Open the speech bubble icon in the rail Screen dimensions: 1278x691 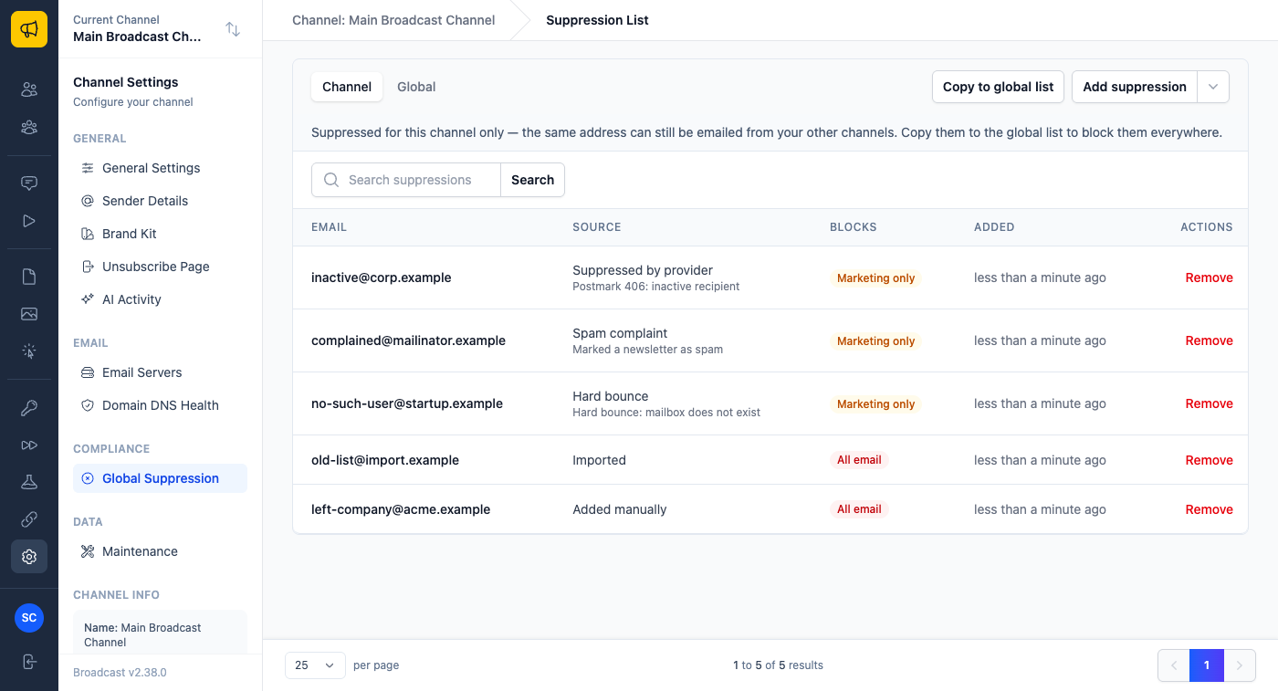[x=29, y=183]
